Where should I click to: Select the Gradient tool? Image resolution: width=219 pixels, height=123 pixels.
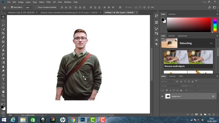[x=3, y=63]
